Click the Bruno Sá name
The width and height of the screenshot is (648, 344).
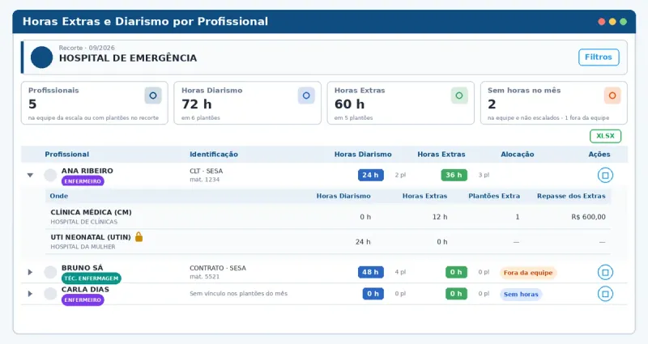coord(83,268)
